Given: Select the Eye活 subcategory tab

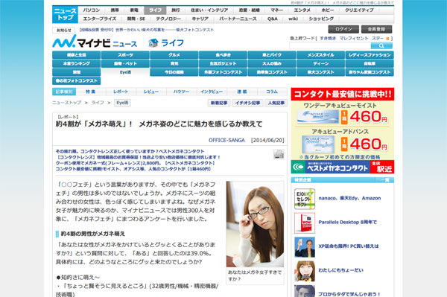Looking at the screenshot, I should [125, 72].
